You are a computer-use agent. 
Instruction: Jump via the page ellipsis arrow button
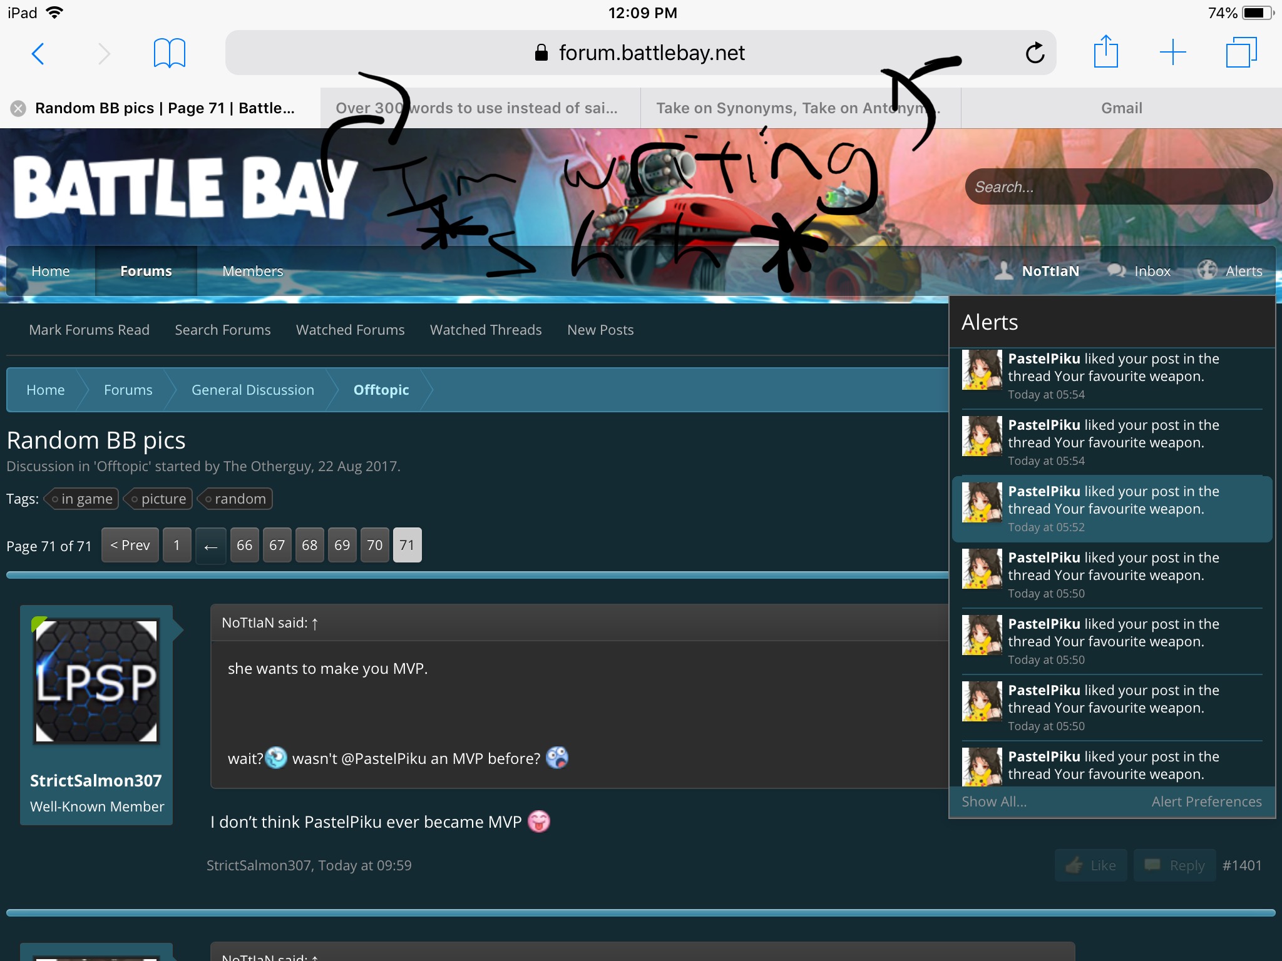tap(210, 546)
